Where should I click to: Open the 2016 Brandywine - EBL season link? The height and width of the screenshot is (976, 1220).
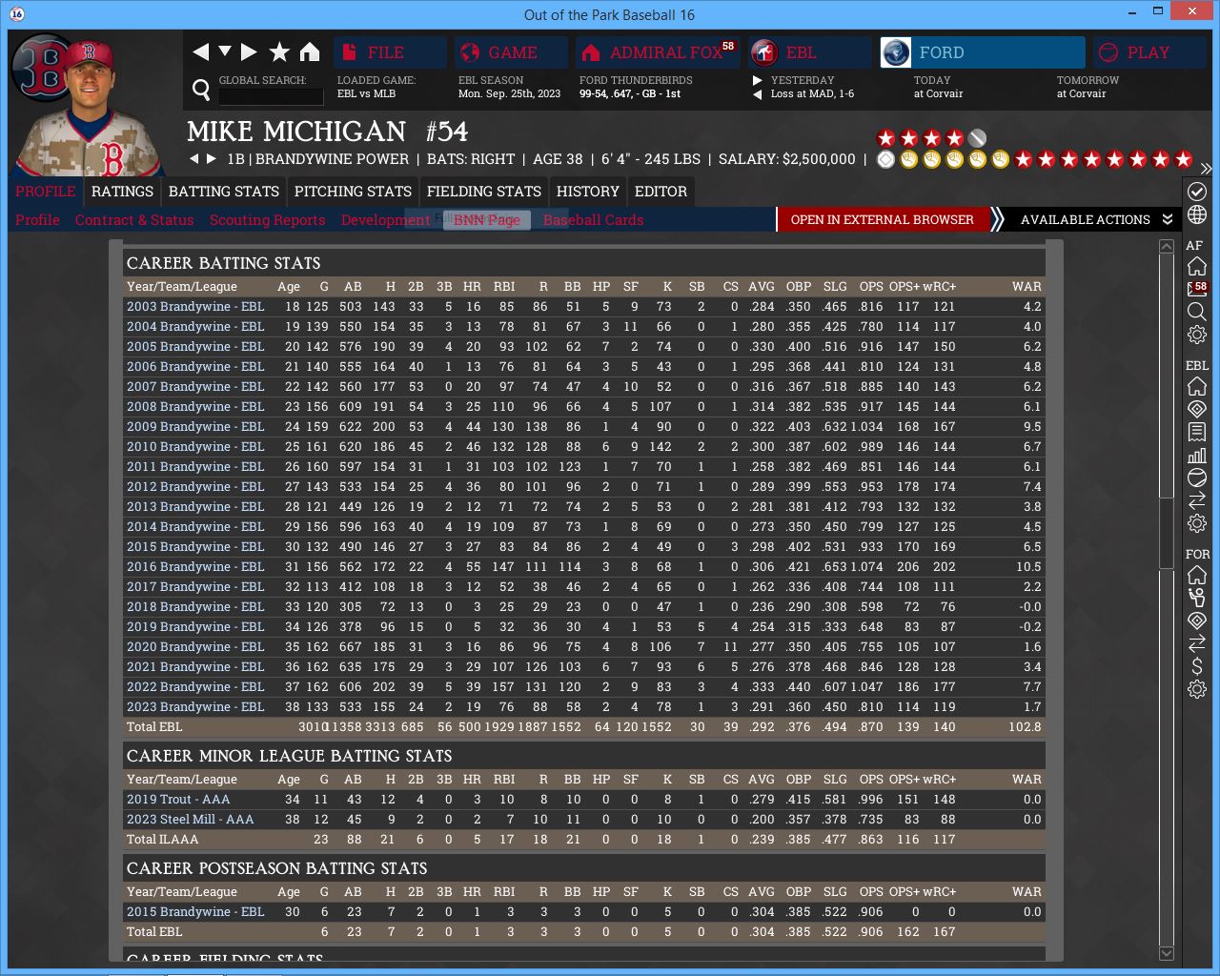click(x=195, y=567)
